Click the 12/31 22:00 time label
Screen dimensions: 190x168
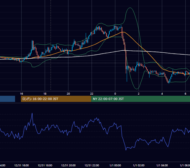point(92,165)
